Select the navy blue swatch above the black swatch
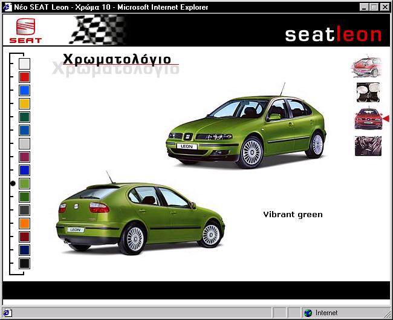This screenshot has width=393, height=320. (24, 250)
